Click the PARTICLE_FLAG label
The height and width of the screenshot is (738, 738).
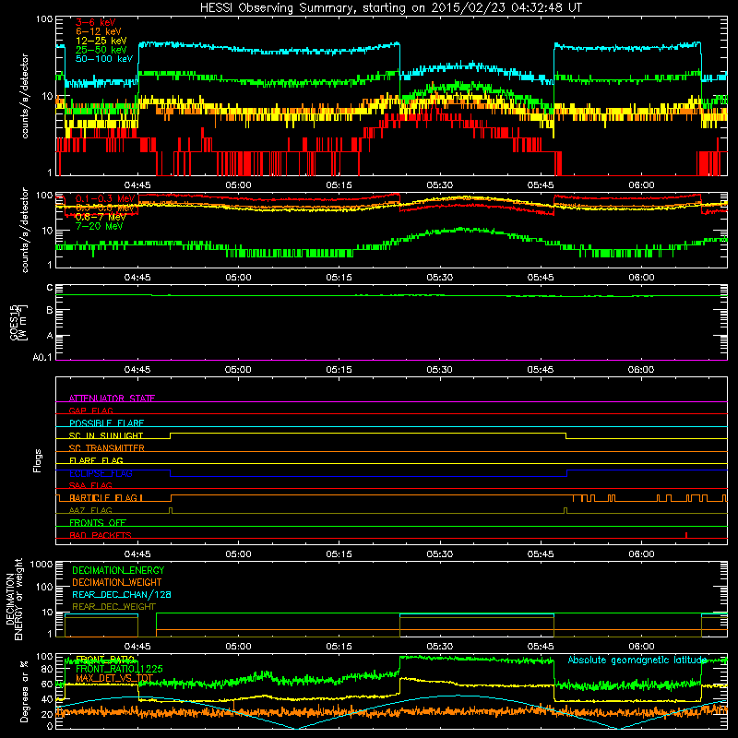(x=103, y=498)
